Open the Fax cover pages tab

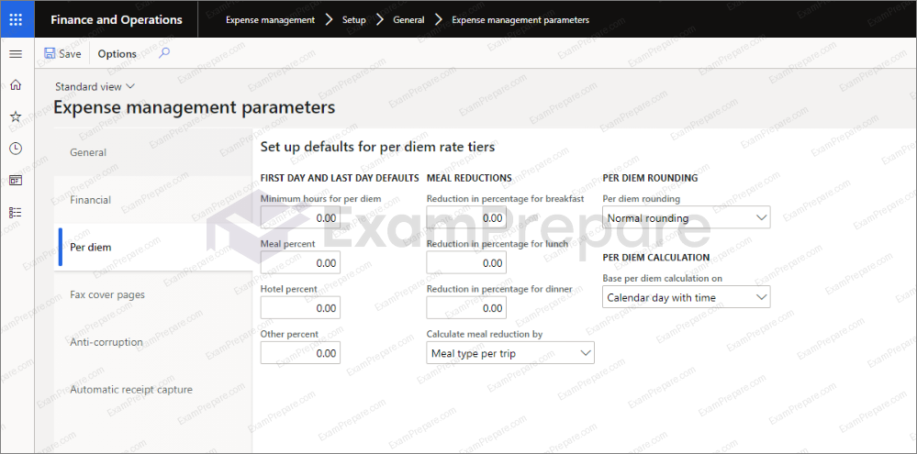[x=153, y=294]
